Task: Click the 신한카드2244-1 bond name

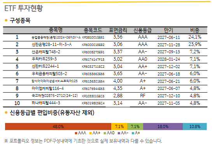Action: [45, 66]
